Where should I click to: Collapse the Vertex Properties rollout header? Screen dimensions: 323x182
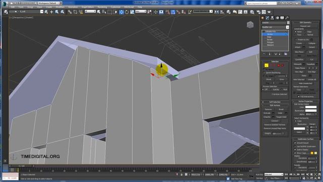(305, 101)
